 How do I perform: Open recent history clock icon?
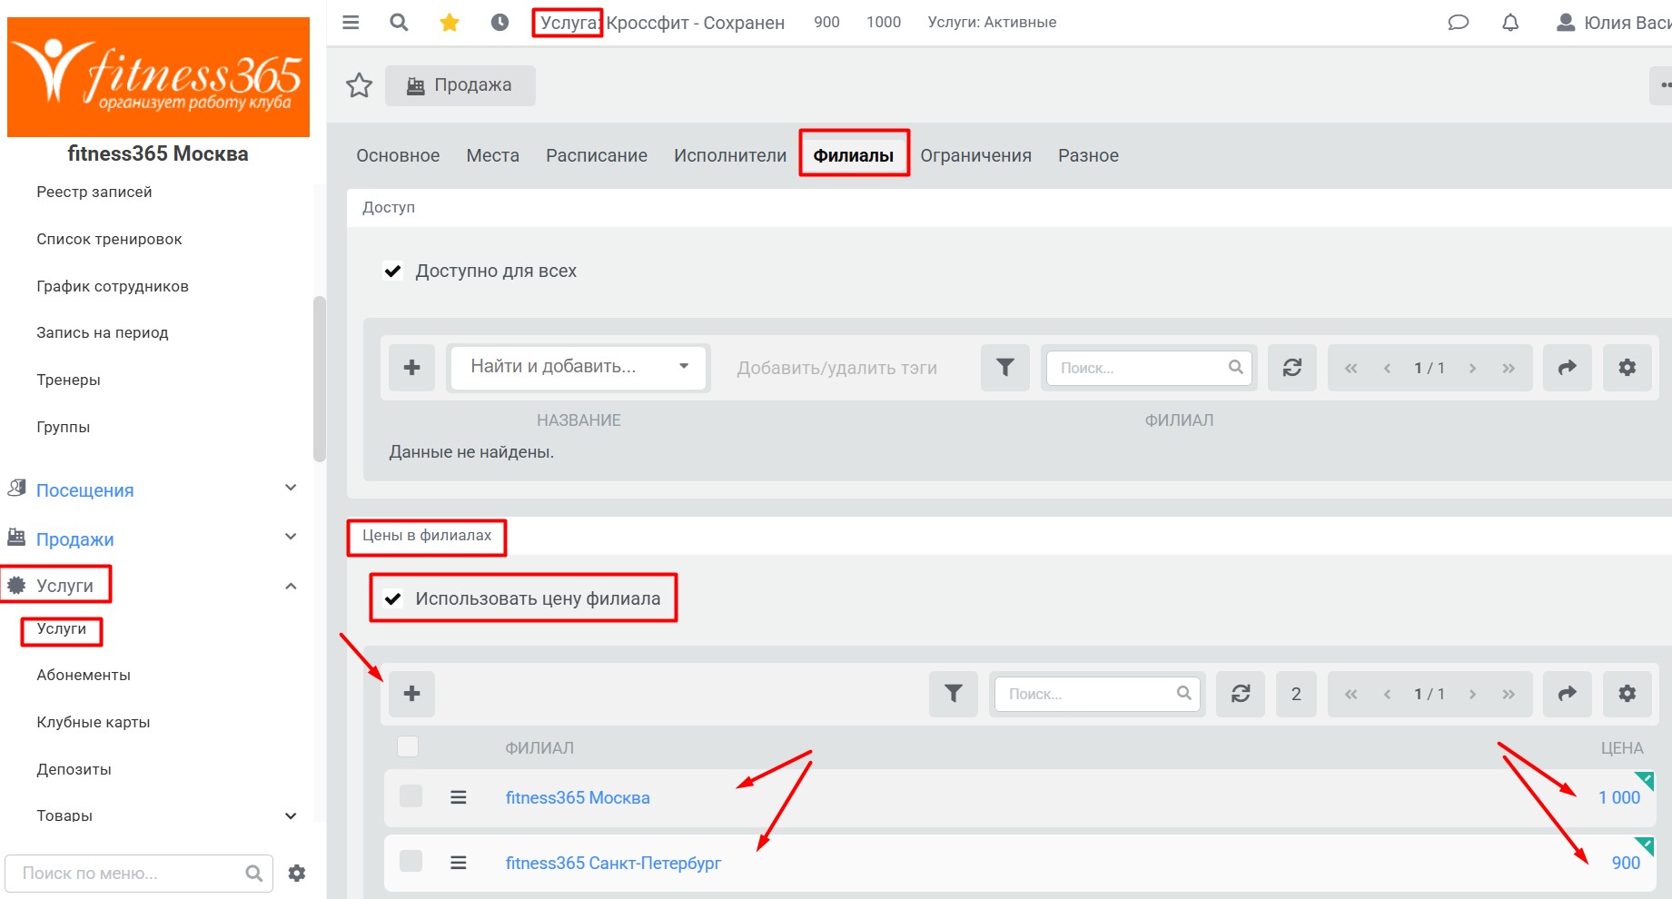click(500, 23)
